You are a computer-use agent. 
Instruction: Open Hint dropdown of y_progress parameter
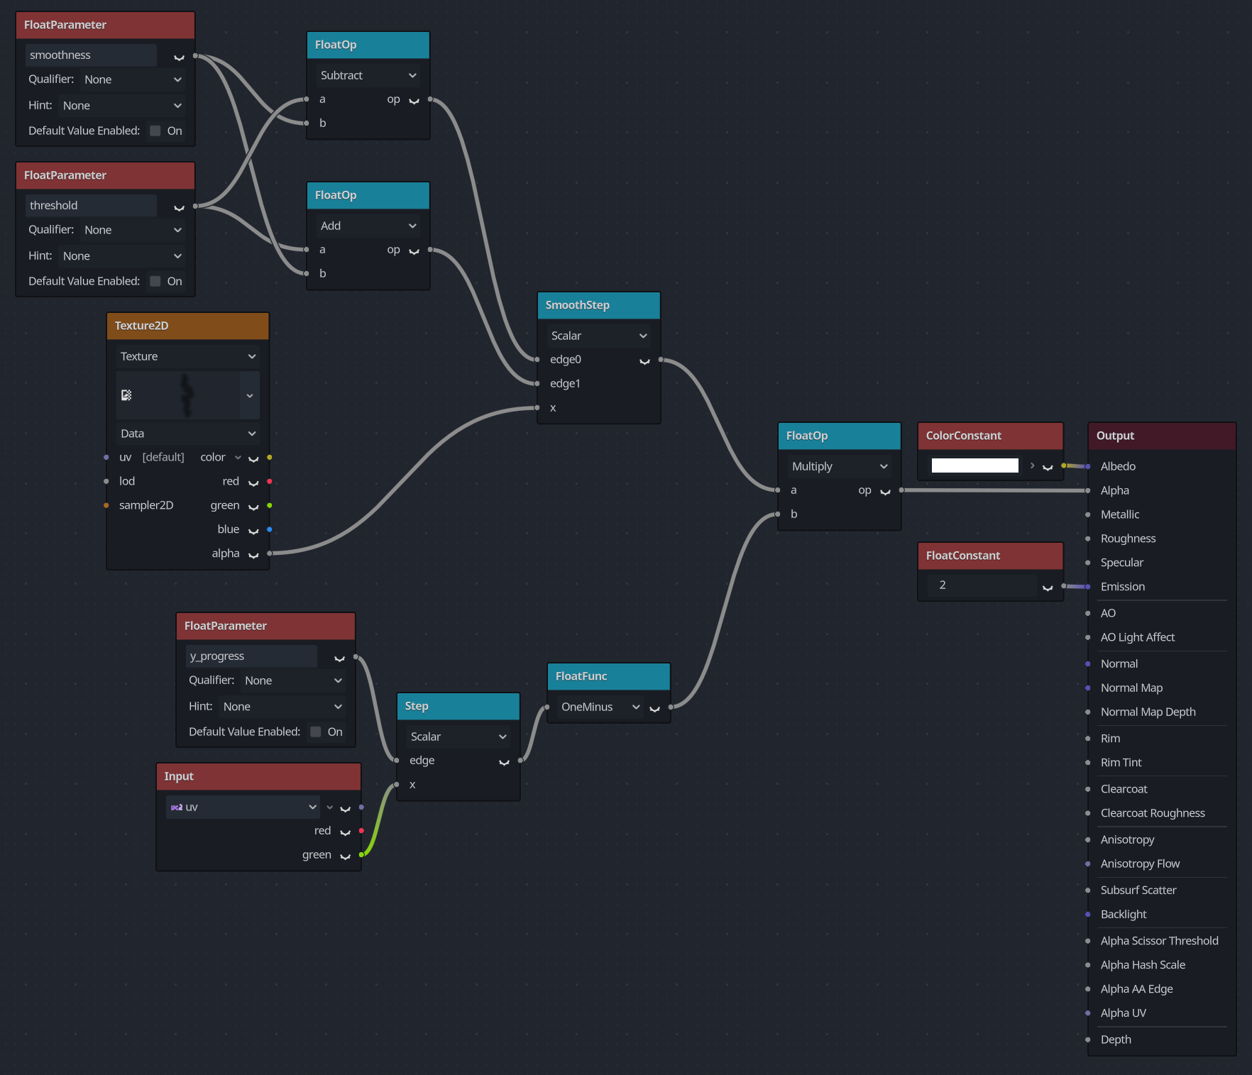coord(282,707)
